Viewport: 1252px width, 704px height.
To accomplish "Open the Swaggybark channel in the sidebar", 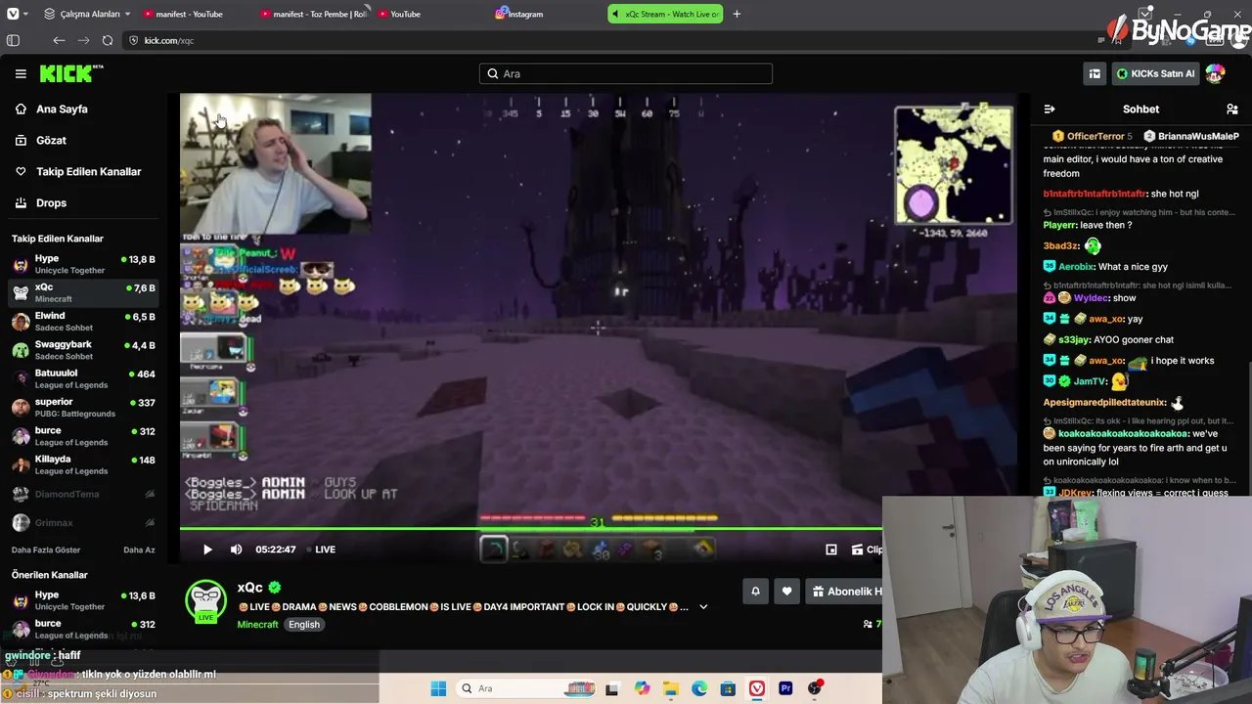I will (83, 349).
